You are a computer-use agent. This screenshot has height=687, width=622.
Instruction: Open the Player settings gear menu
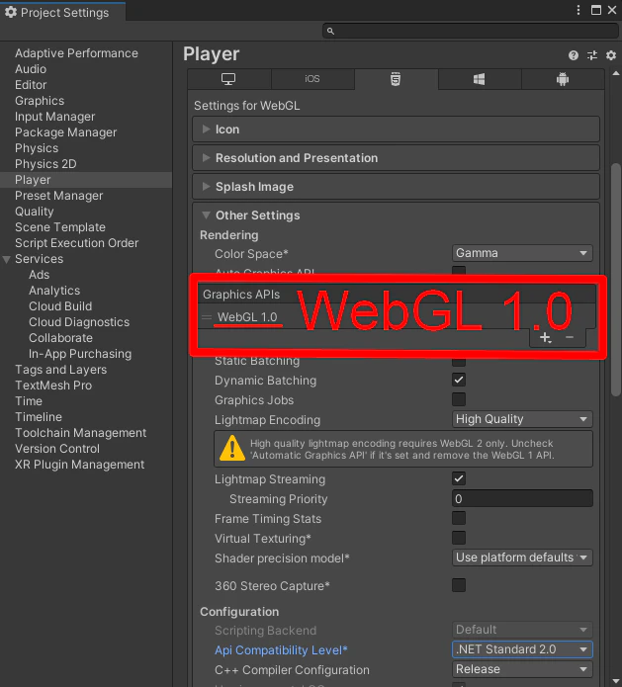click(610, 55)
